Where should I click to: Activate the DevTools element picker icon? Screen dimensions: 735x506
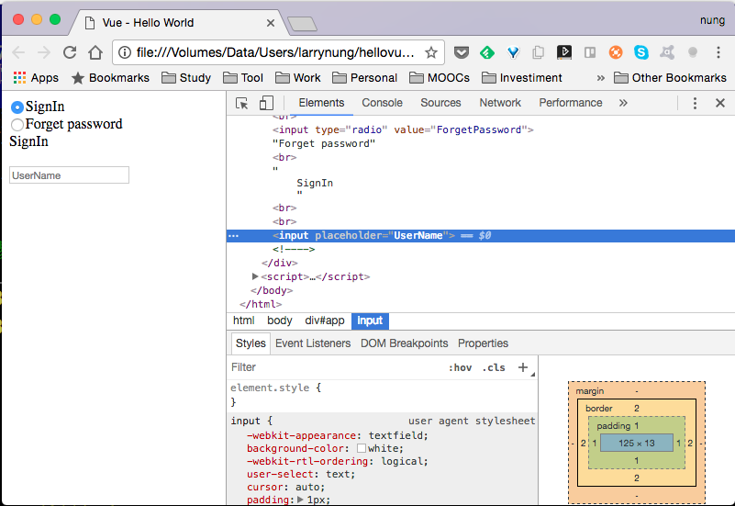pos(242,103)
